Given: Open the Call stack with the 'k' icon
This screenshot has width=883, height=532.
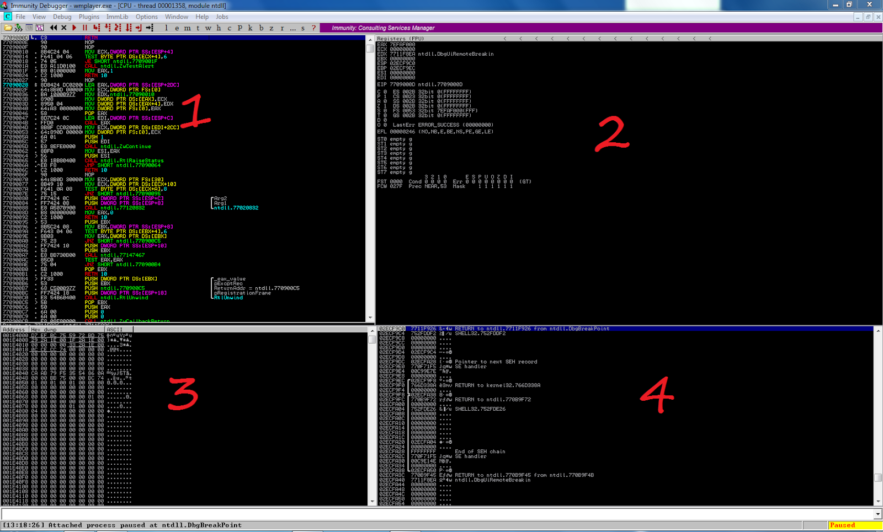Looking at the screenshot, I should point(251,27).
